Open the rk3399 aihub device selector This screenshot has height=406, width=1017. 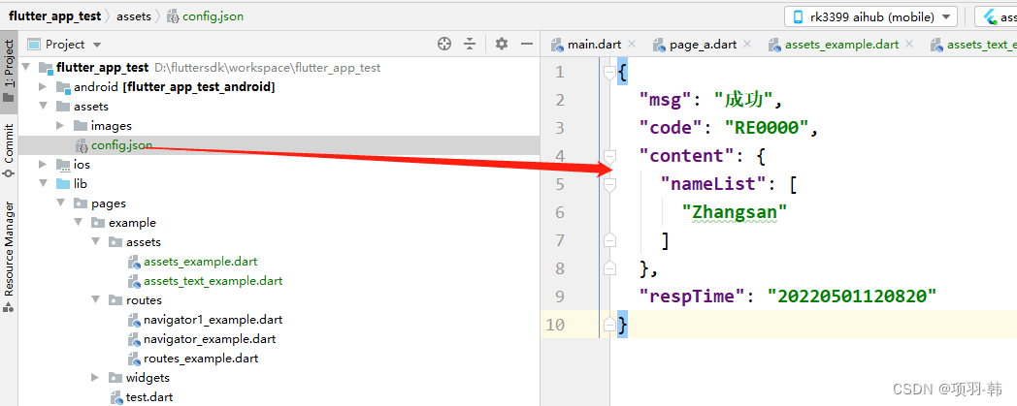870,16
